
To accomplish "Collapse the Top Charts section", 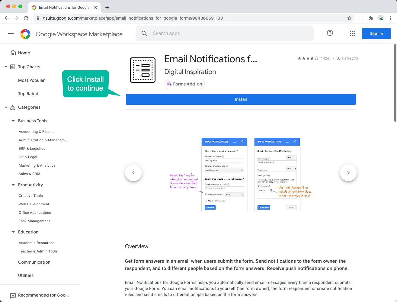I will click(x=6, y=67).
